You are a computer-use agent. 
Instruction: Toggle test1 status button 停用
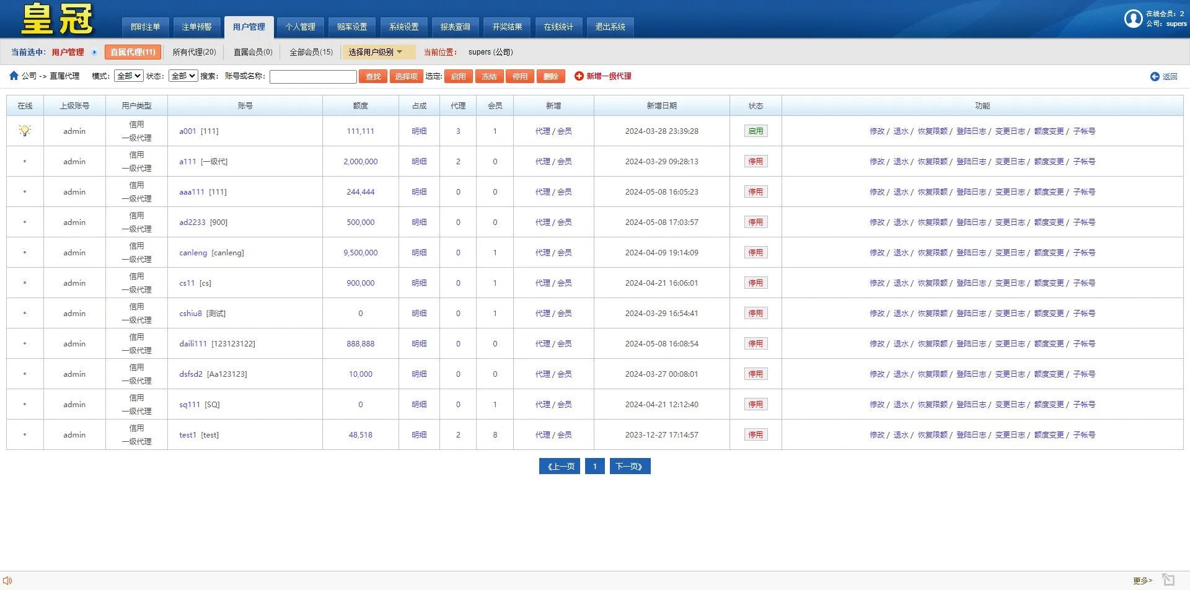point(756,434)
